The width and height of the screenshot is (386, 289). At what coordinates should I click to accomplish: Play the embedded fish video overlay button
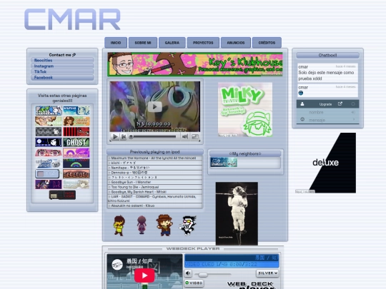point(155,106)
